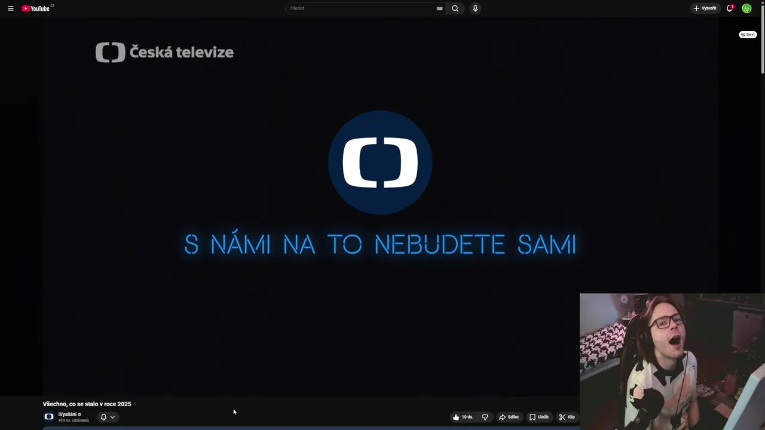Open the on-screen keyboard in search box

pyautogui.click(x=440, y=8)
